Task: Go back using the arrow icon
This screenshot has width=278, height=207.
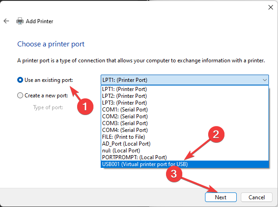Action: (x=6, y=21)
